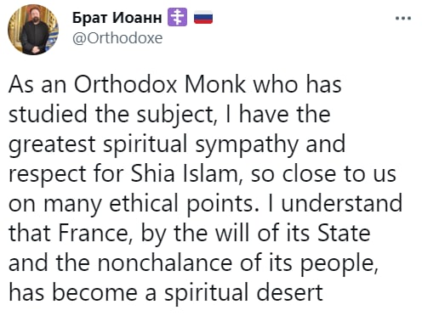The width and height of the screenshot is (422, 316).
Task: Click the phrase "spiritual sympathy" in tweet
Action: (201, 144)
